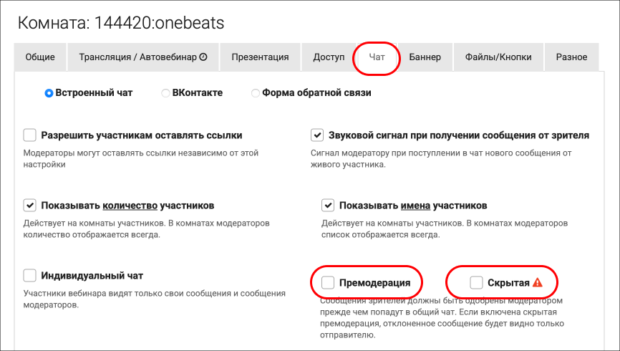Uncheck Показывать количество участников
Screen dimensions: 620x351
[30, 206]
